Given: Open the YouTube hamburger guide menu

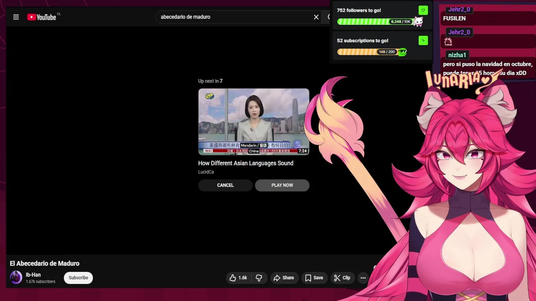Looking at the screenshot, I should tap(16, 17).
